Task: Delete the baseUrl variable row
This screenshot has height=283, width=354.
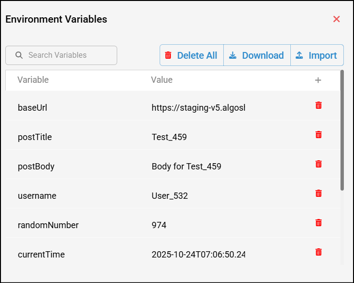Action: pos(318,105)
